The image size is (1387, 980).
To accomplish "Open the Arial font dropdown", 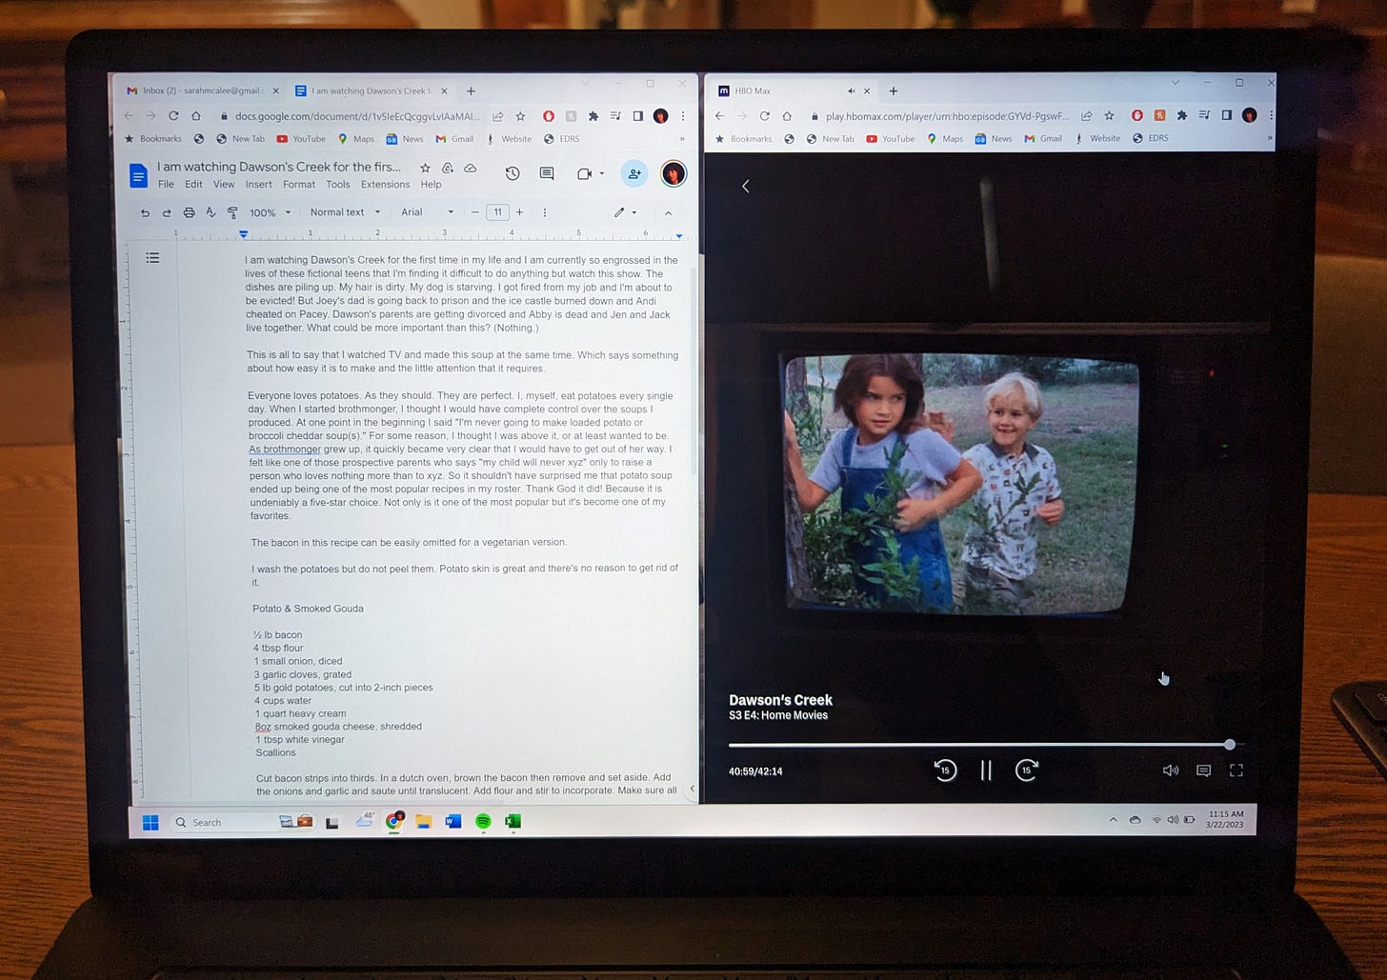I will pyautogui.click(x=427, y=212).
